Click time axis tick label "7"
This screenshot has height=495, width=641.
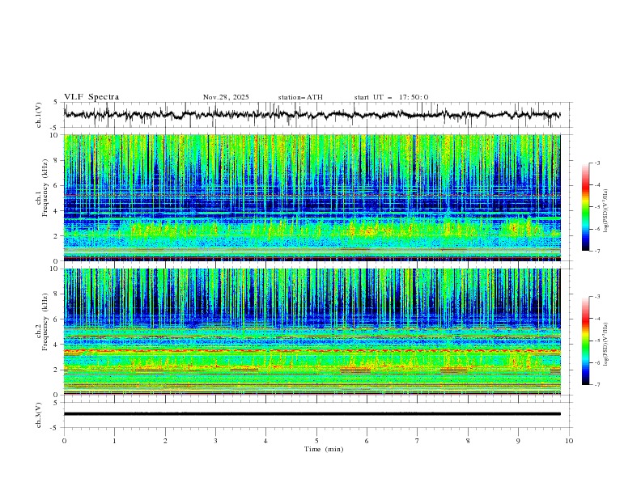418,441
